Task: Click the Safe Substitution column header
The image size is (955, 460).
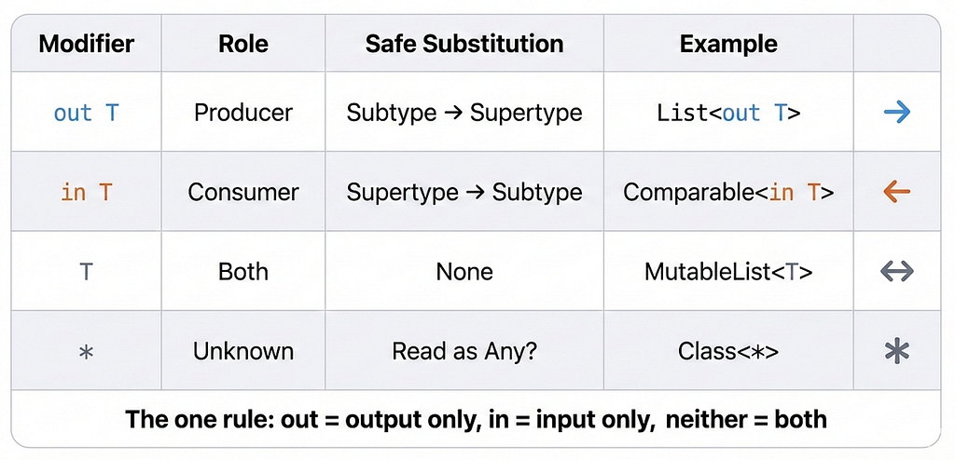Action: tap(464, 44)
